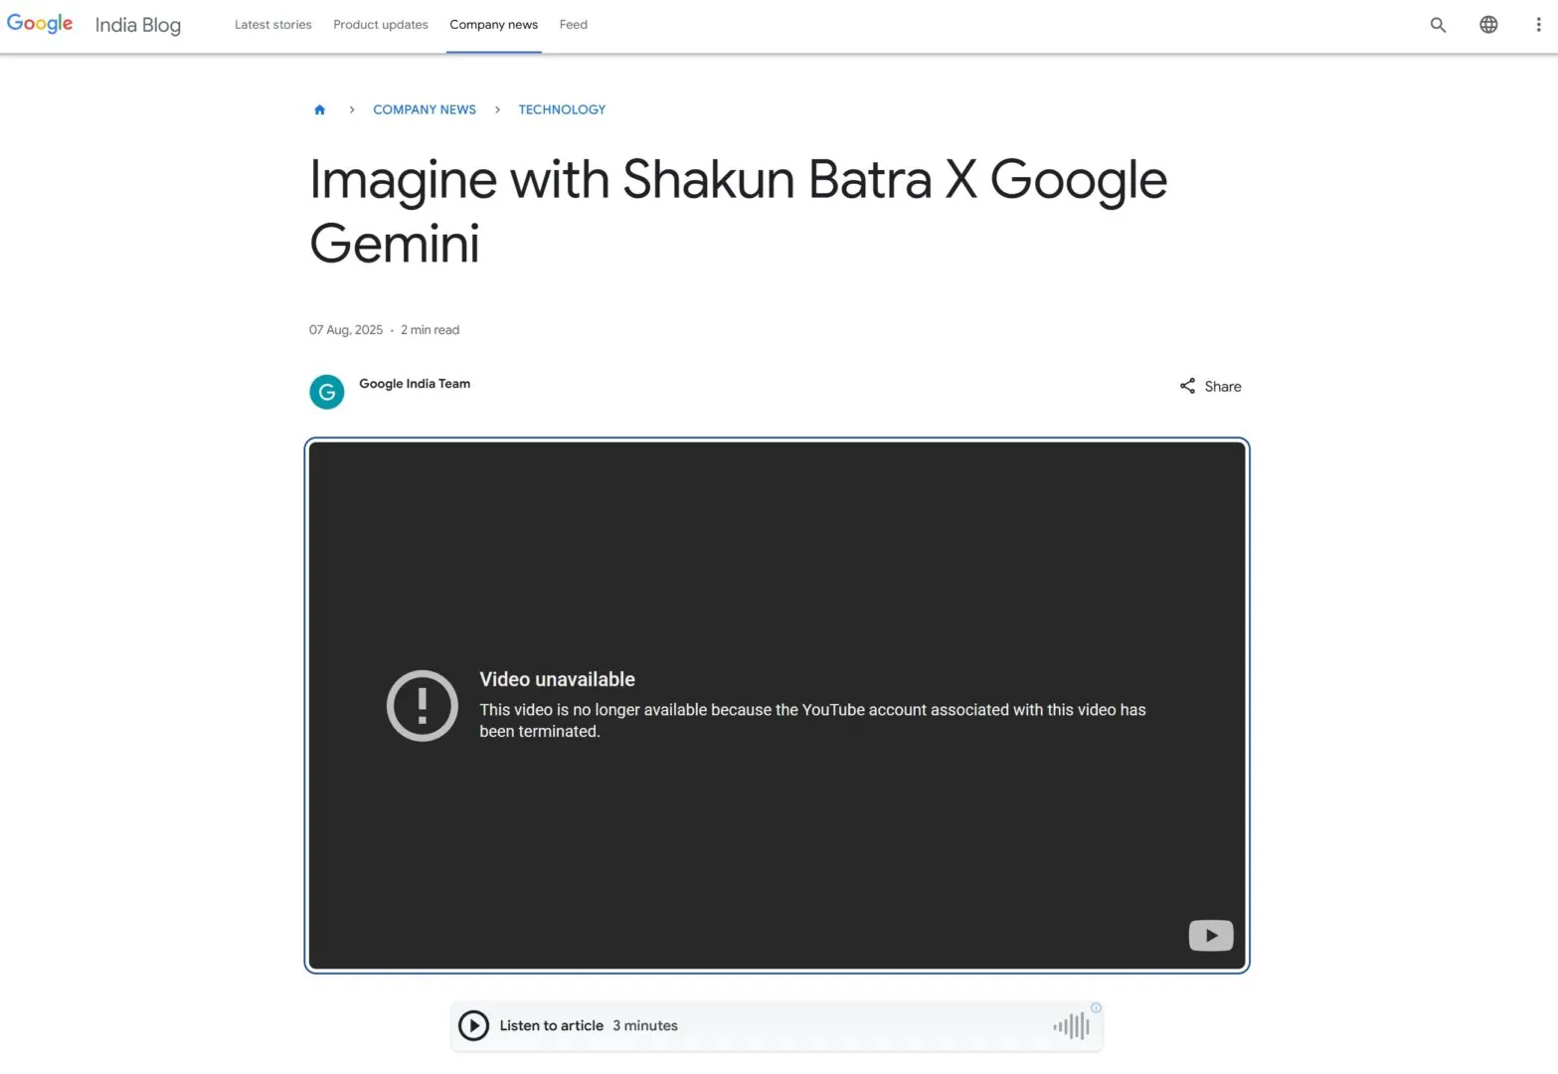Go to the home breadcrumb icon
The width and height of the screenshot is (1558, 1074).
point(319,109)
